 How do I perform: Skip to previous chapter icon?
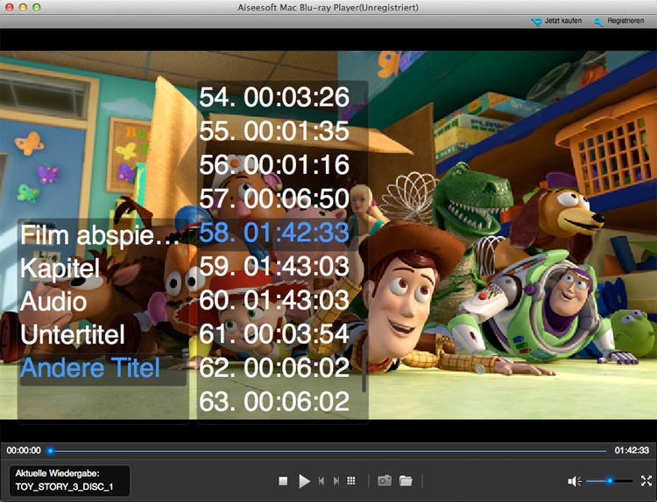(321, 481)
